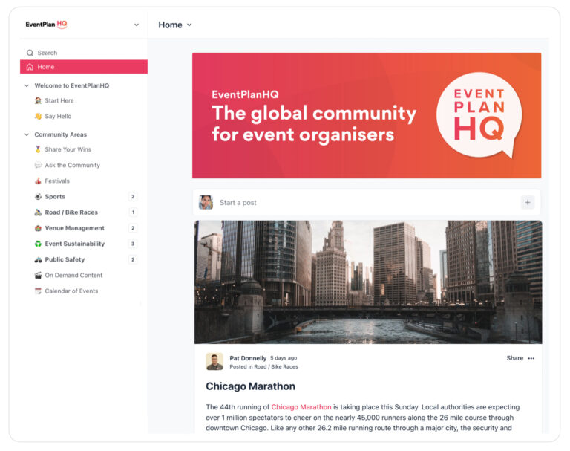Click the stadium icon beside Venue Management

38,228
